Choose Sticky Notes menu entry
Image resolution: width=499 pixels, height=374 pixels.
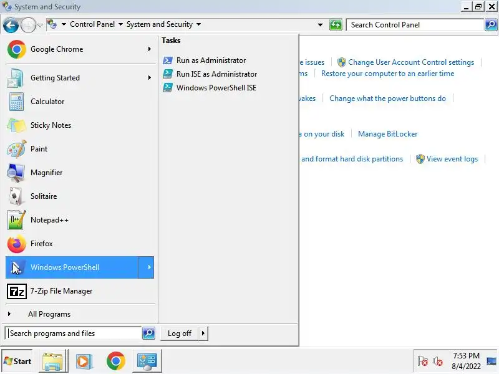80,125
